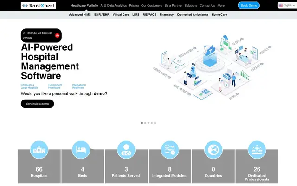
Task: Click the US flag language icon
Action: tap(281, 5)
